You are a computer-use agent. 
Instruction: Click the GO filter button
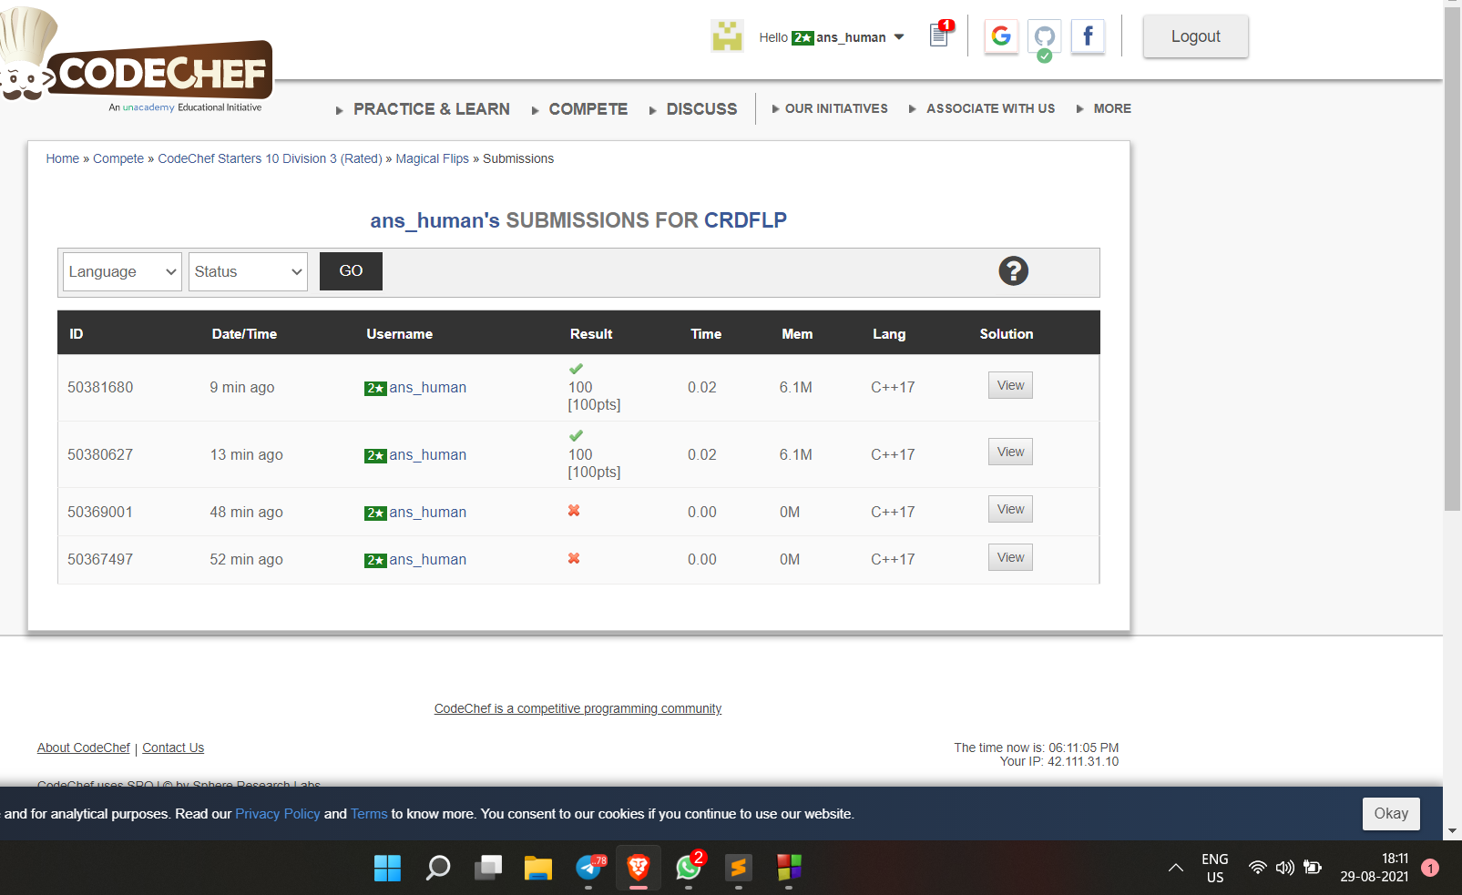(351, 271)
